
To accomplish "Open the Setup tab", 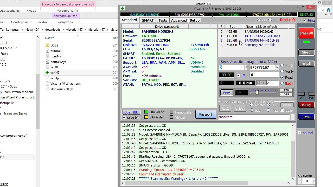I will (x=195, y=20).
